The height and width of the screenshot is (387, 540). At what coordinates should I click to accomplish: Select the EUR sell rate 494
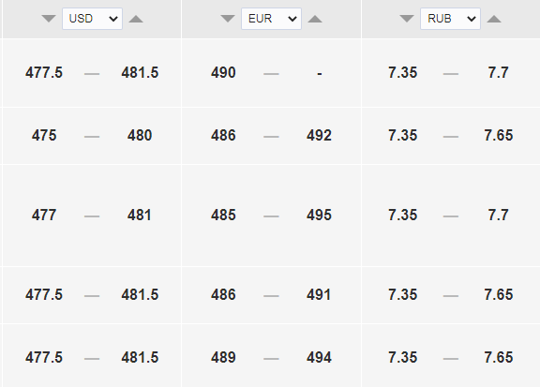point(320,357)
